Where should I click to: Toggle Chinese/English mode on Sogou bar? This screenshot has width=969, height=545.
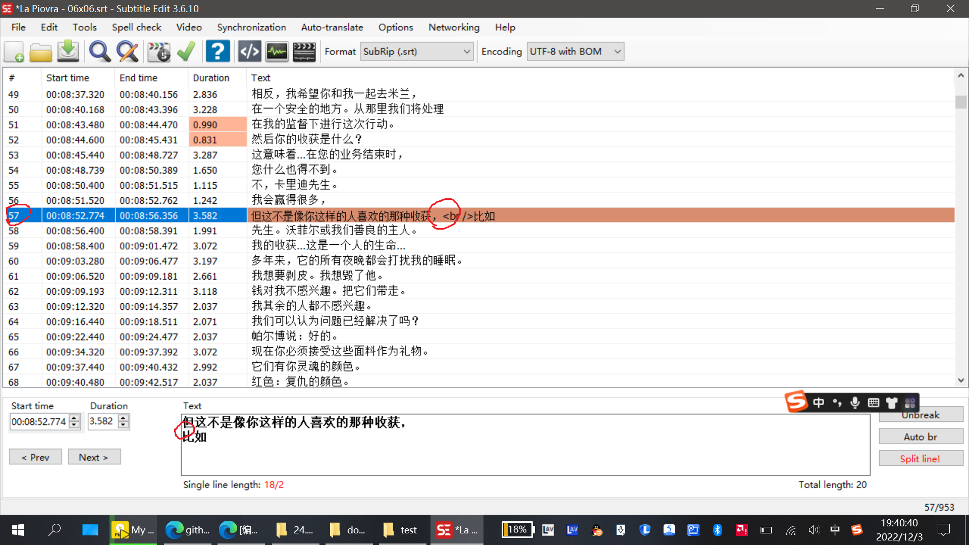(819, 403)
